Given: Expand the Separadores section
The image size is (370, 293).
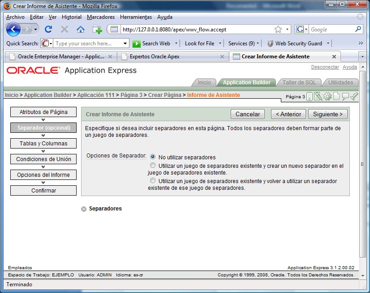Looking at the screenshot, I should click(83, 209).
